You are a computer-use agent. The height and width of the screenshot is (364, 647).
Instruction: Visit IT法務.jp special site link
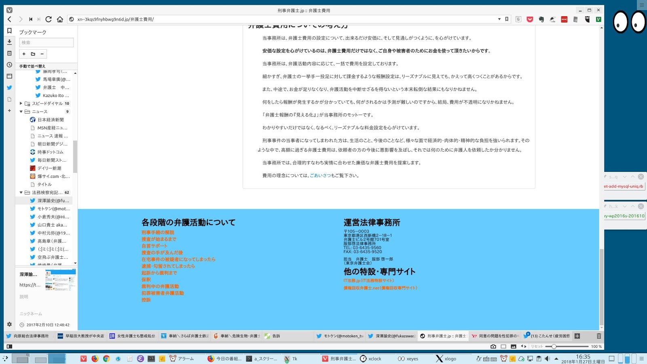(369, 280)
